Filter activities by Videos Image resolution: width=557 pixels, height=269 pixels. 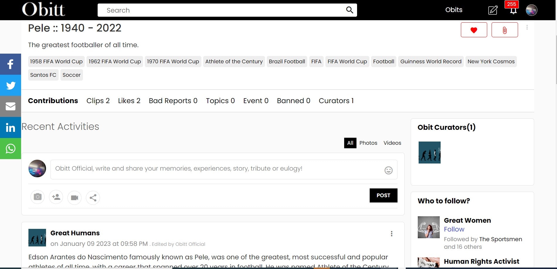(x=392, y=143)
